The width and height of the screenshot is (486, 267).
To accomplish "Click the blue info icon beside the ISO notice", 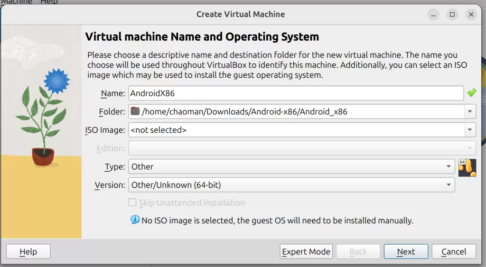I will [x=135, y=220].
